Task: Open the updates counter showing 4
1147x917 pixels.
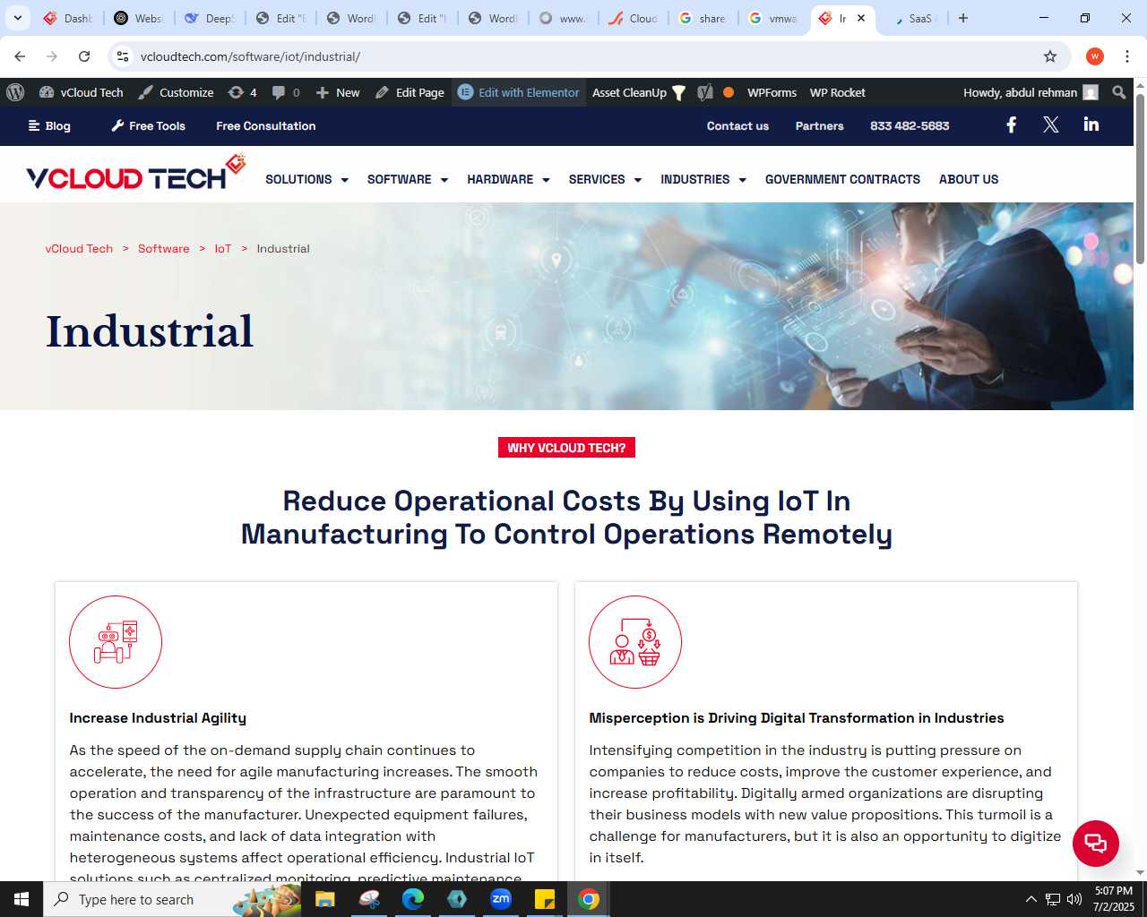Action: (x=242, y=92)
